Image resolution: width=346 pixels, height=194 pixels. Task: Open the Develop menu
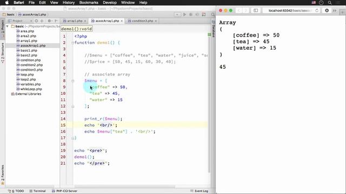(x=110, y=3)
